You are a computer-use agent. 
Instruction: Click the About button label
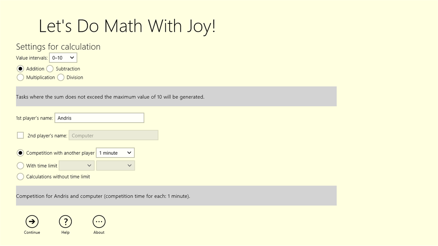coord(99,232)
